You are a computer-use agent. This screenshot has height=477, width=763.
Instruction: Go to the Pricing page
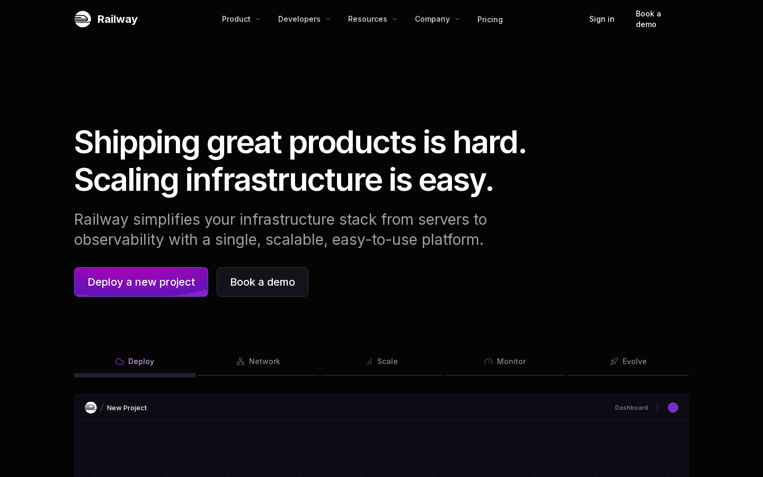click(x=490, y=20)
